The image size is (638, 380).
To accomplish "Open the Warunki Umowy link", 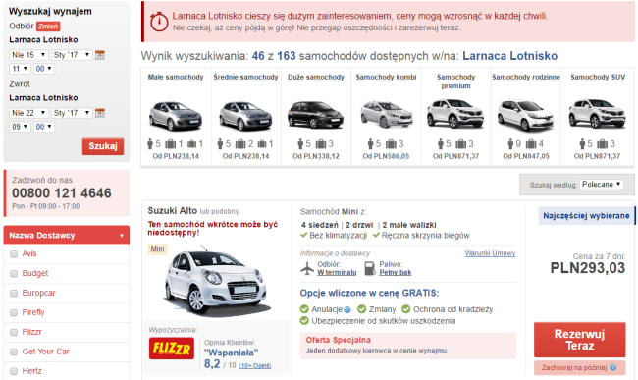I will [490, 253].
